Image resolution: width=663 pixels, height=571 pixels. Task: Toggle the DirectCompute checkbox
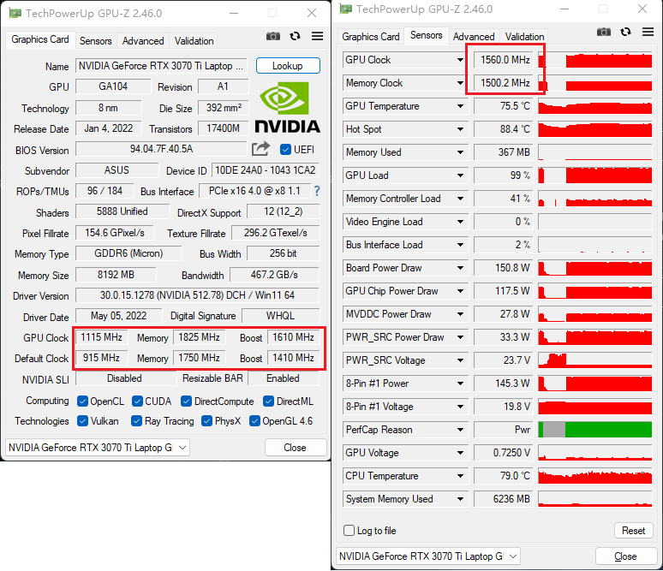[186, 401]
